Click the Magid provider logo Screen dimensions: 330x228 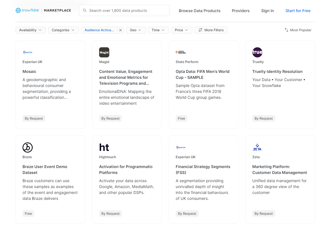pyautogui.click(x=104, y=52)
